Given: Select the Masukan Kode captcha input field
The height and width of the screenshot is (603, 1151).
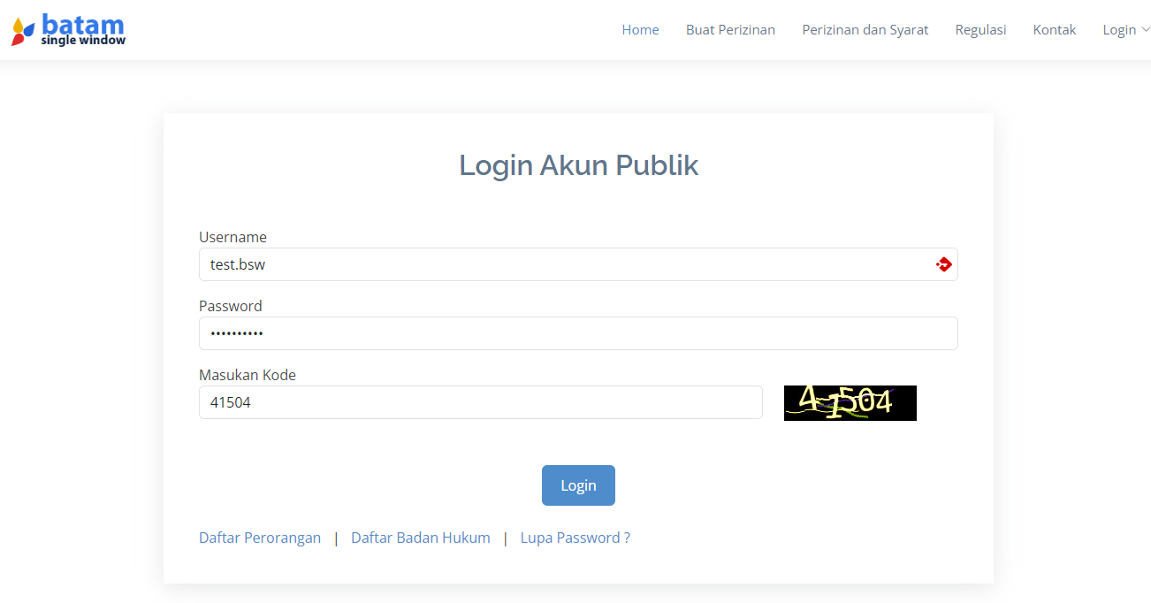Looking at the screenshot, I should point(480,402).
